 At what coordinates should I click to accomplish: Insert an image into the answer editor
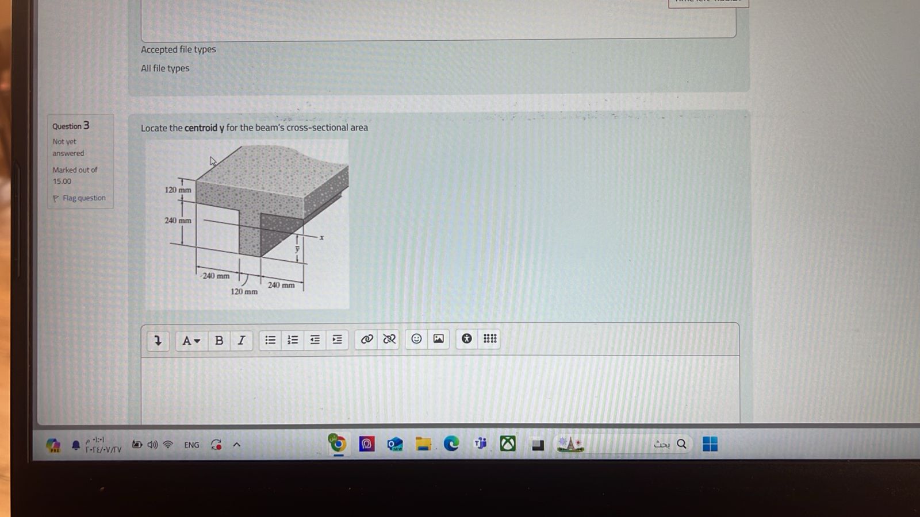pyautogui.click(x=438, y=339)
